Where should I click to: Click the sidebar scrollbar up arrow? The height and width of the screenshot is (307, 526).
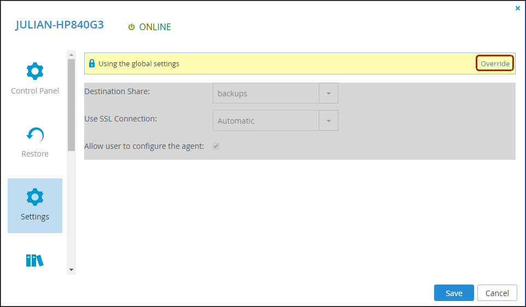(71, 55)
